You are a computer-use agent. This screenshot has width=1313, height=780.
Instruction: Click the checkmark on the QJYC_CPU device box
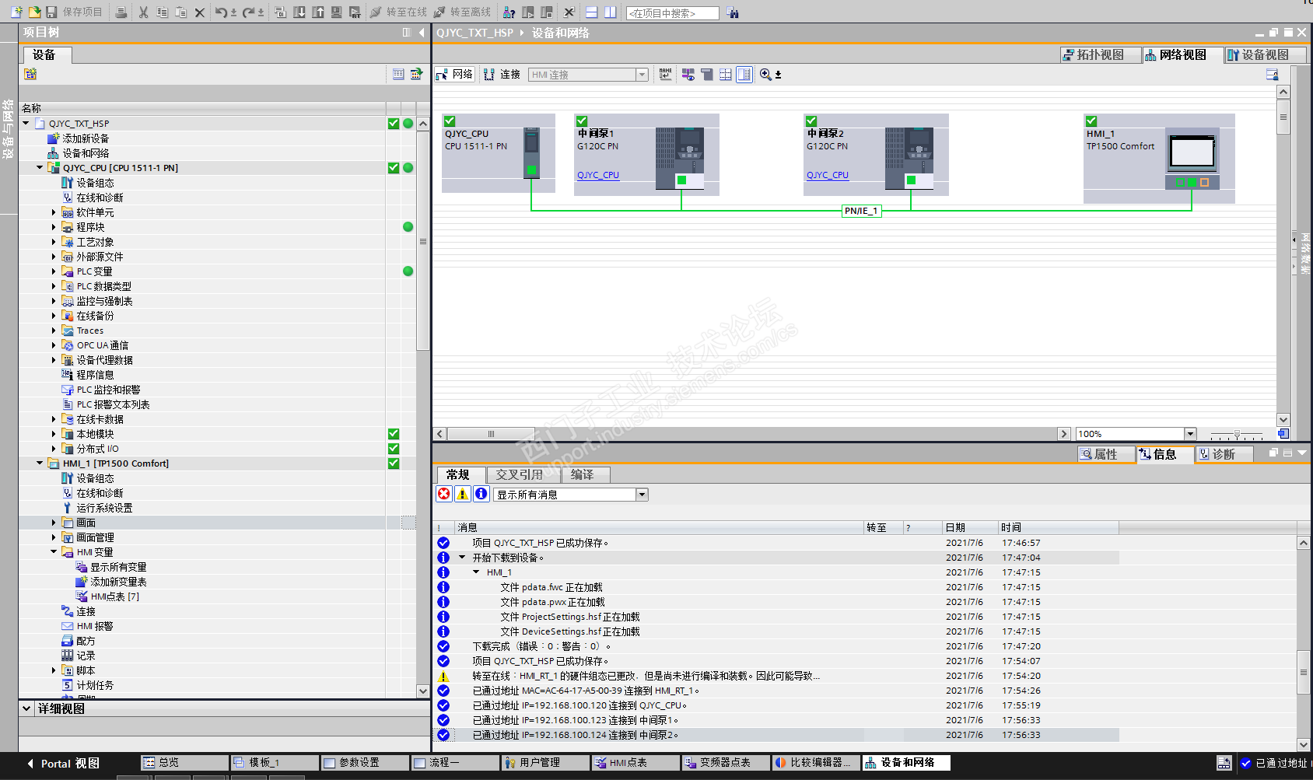(x=450, y=121)
